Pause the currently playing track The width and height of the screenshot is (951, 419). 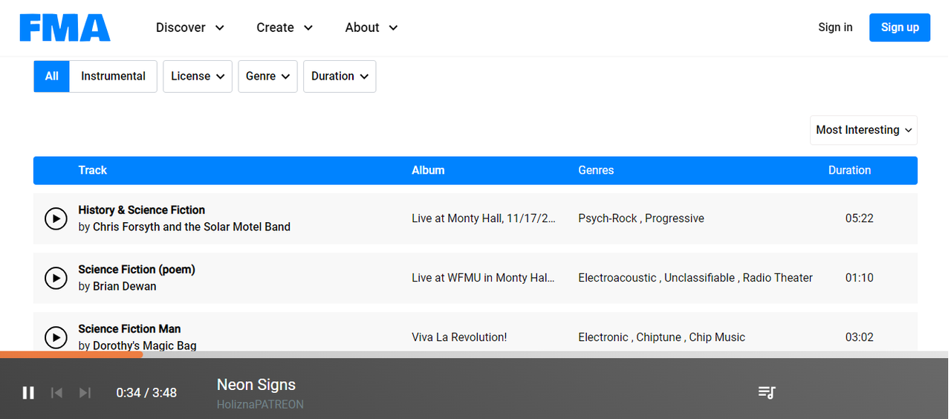pyautogui.click(x=28, y=392)
